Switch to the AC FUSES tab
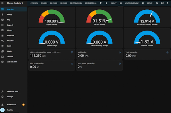171x113 pixels. [x=64, y=3]
